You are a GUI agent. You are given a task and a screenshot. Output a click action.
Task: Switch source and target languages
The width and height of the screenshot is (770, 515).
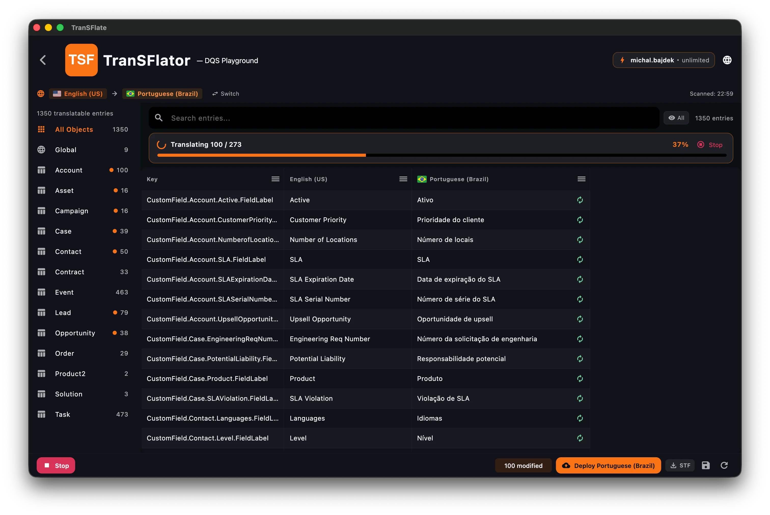point(225,94)
